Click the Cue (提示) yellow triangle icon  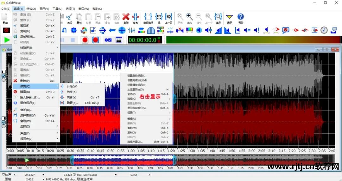(x=229, y=18)
